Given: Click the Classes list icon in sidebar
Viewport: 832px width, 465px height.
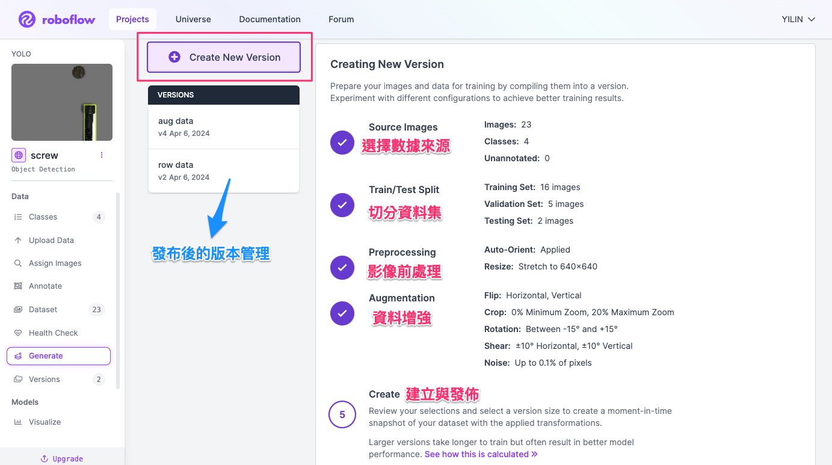Looking at the screenshot, I should click(18, 217).
